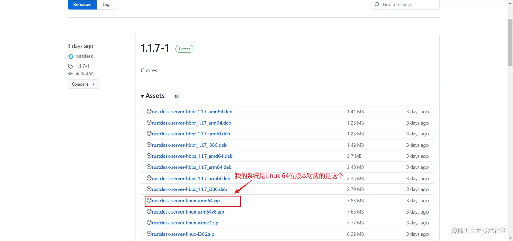Screen dimensions: 513x241
Task: Download rustdesk-server-linux-armv7.zip
Action: click(x=185, y=223)
